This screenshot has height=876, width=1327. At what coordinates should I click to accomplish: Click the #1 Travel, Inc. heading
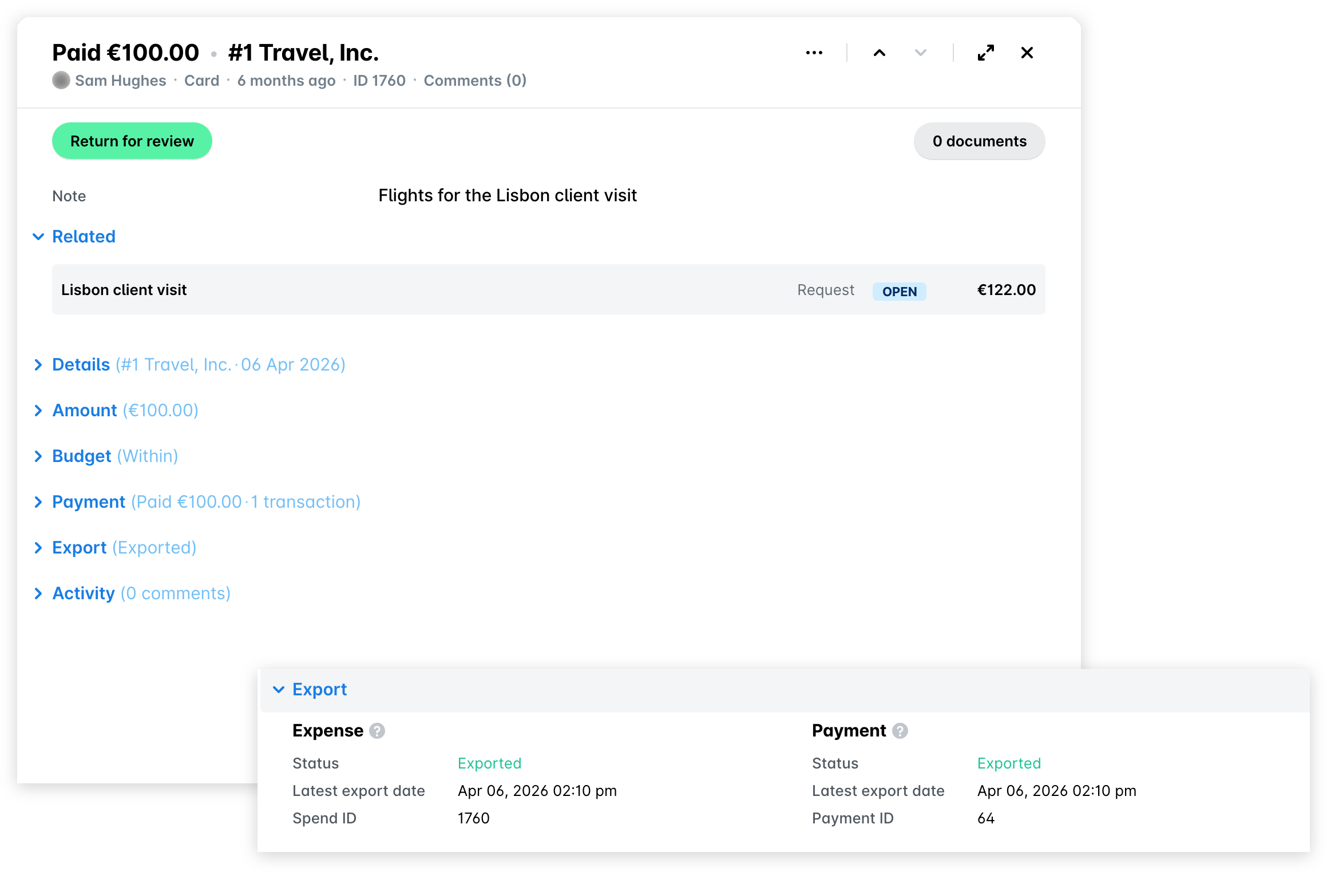point(303,53)
